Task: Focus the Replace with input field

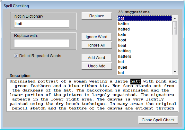Action: point(42,43)
